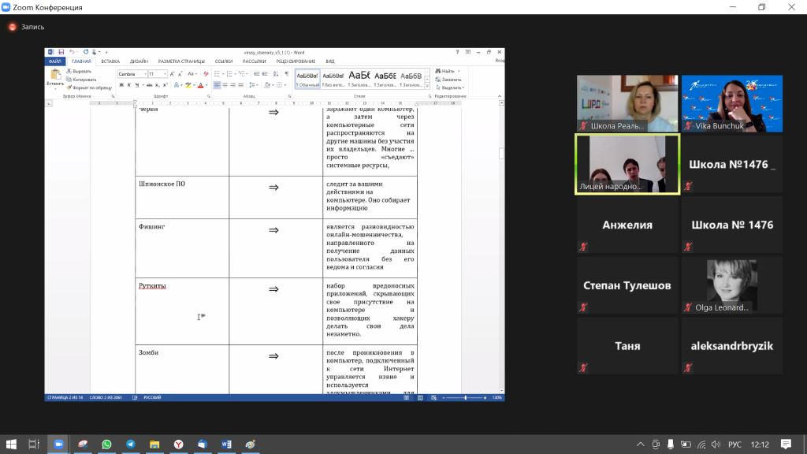The image size is (807, 454).
Task: Open the Cambria font name dropdown
Action: (x=144, y=74)
